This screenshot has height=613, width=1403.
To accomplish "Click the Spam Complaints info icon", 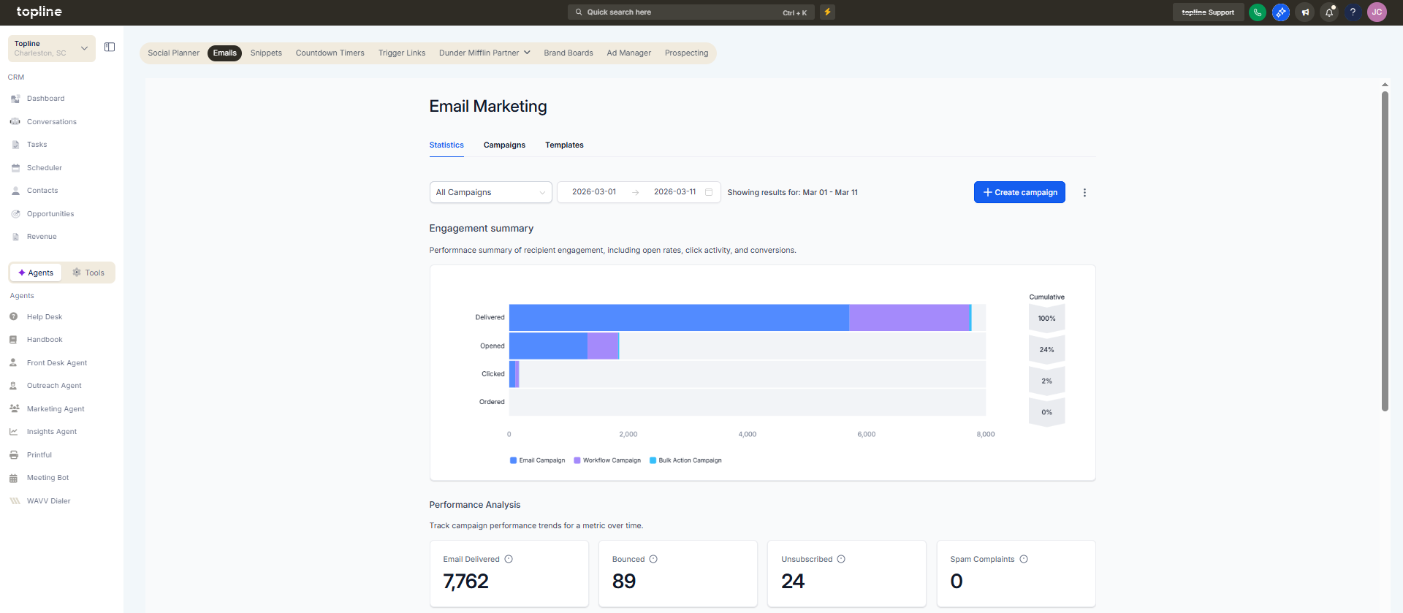I will [x=1024, y=560].
